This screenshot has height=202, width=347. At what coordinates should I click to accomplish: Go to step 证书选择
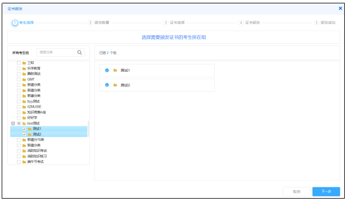174,22
